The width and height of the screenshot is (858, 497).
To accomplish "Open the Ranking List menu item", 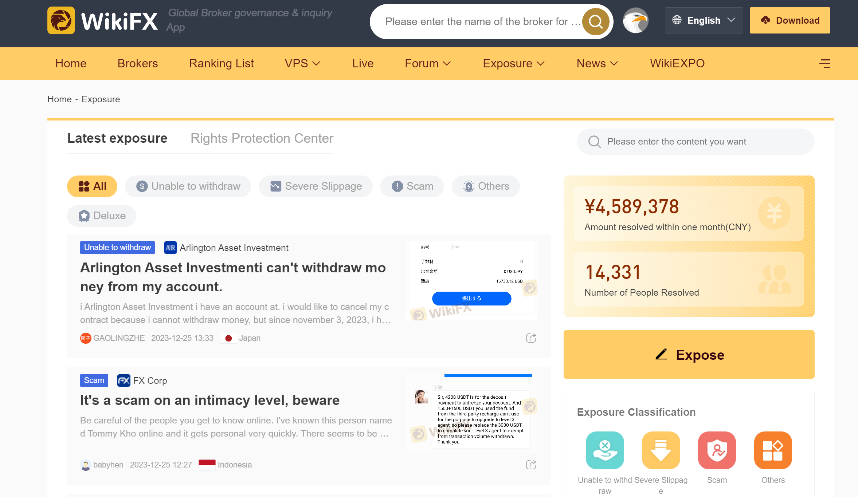I will 222,64.
